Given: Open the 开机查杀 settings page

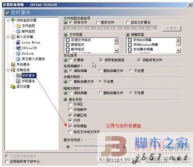Looking at the screenshot, I should tap(28, 81).
